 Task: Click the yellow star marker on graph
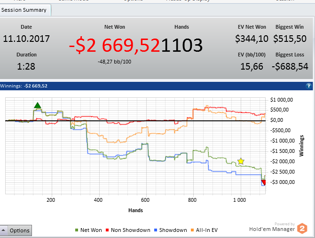coord(241,161)
